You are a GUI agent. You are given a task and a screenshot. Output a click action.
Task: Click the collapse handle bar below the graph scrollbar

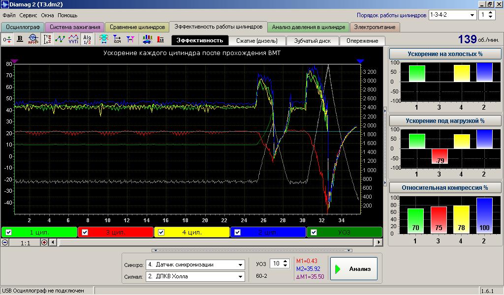tap(252, 250)
